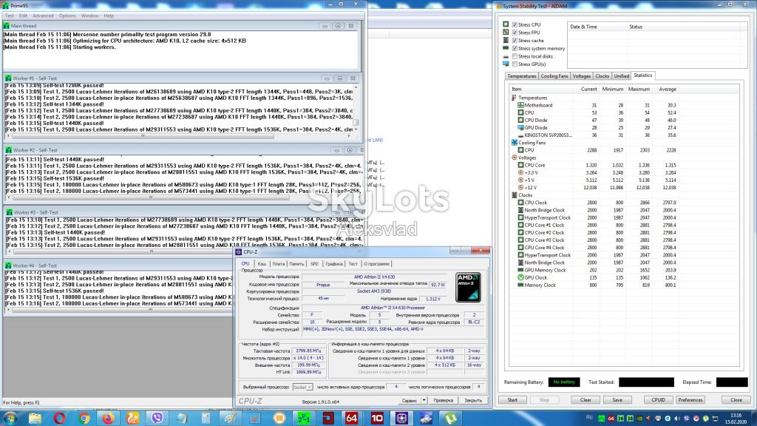Image resolution: width=757 pixels, height=426 pixels.
Task: Click the Start button in AIDA64
Action: point(512,400)
